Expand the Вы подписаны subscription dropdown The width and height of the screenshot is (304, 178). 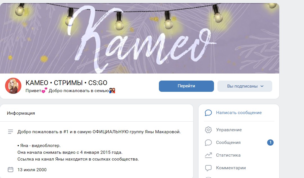click(245, 86)
